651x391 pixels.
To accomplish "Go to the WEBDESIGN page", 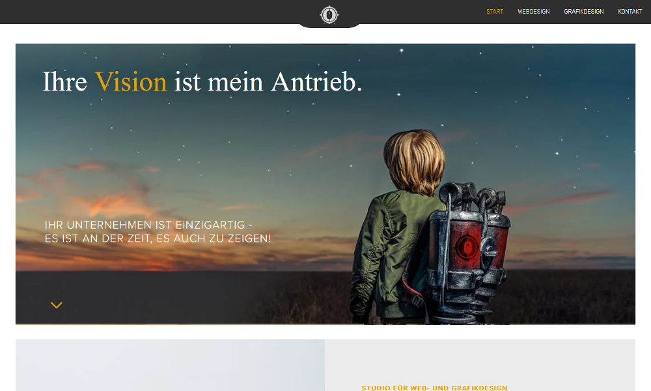I will [533, 12].
